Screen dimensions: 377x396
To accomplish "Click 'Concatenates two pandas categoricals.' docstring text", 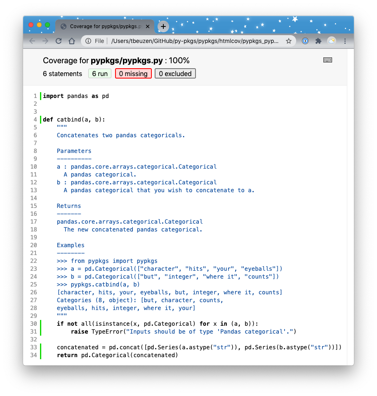I will (121, 135).
